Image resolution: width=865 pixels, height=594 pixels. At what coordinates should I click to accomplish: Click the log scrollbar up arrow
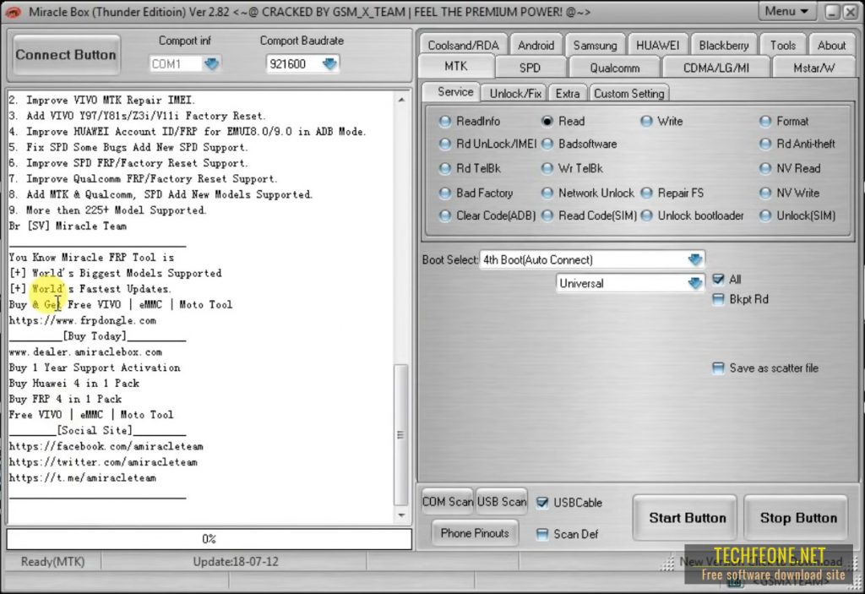point(401,100)
